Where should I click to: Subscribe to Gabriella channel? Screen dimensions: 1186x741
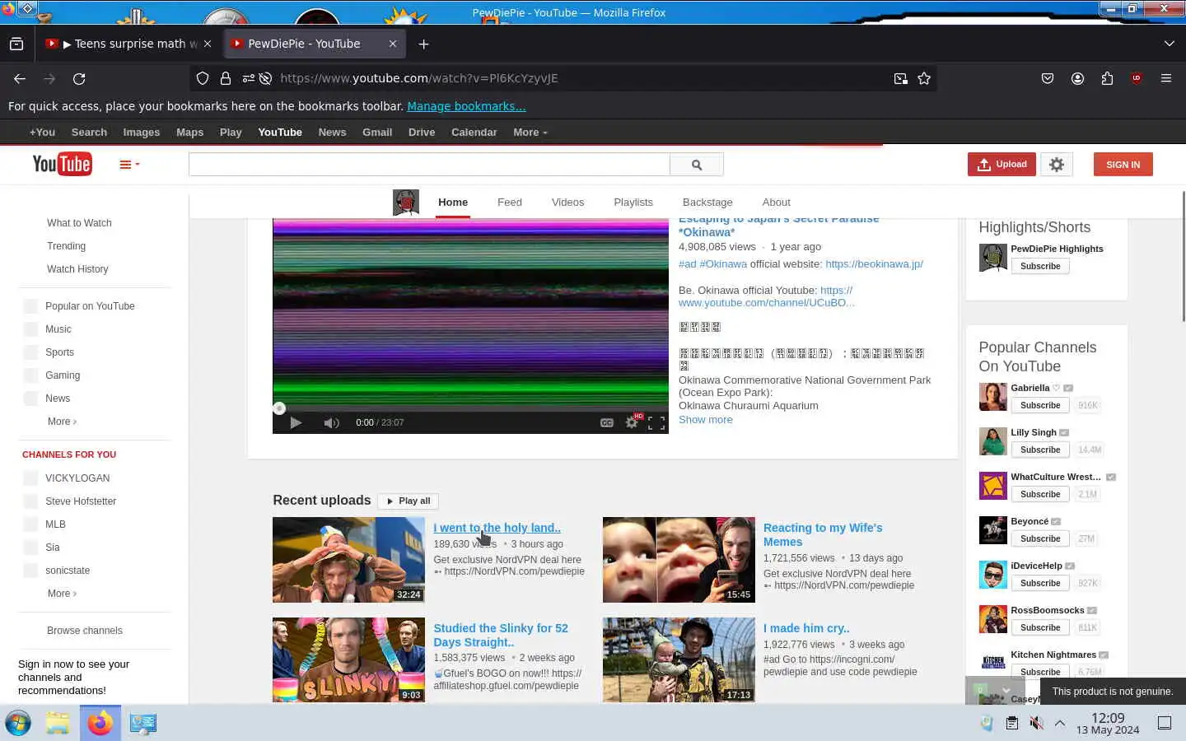point(1040,405)
